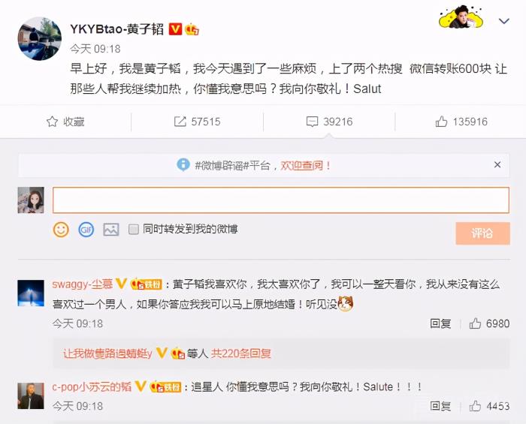The height and width of the screenshot is (424, 526).
Task: Open swaggy-尘意 username profile link
Action: point(82,284)
